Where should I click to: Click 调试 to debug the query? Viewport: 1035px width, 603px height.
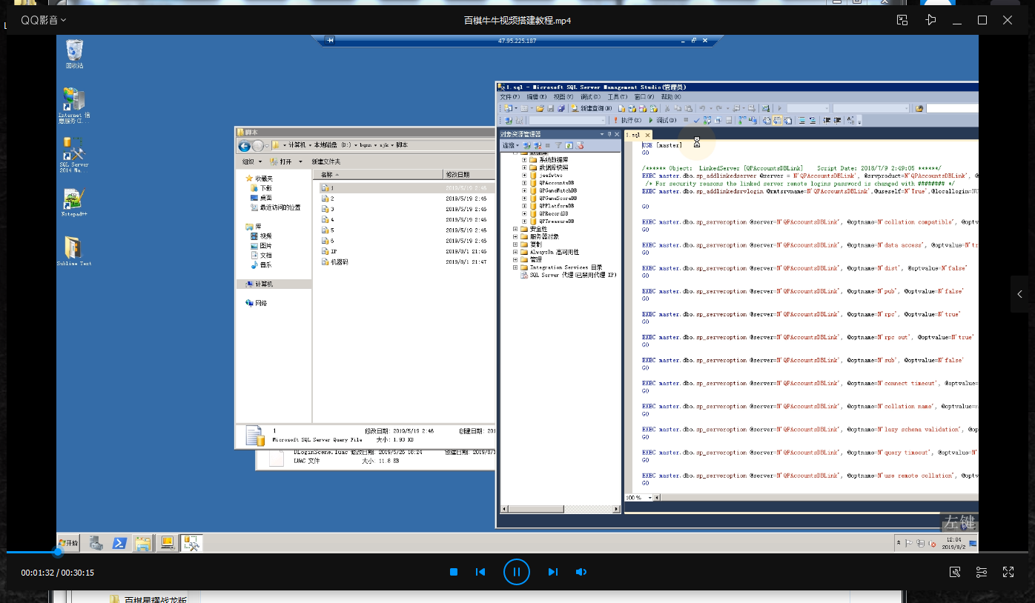pos(663,120)
